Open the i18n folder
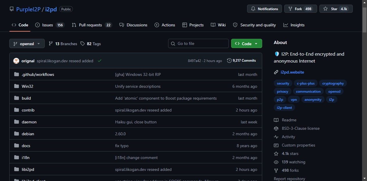This screenshot has width=367, height=181. tap(26, 158)
